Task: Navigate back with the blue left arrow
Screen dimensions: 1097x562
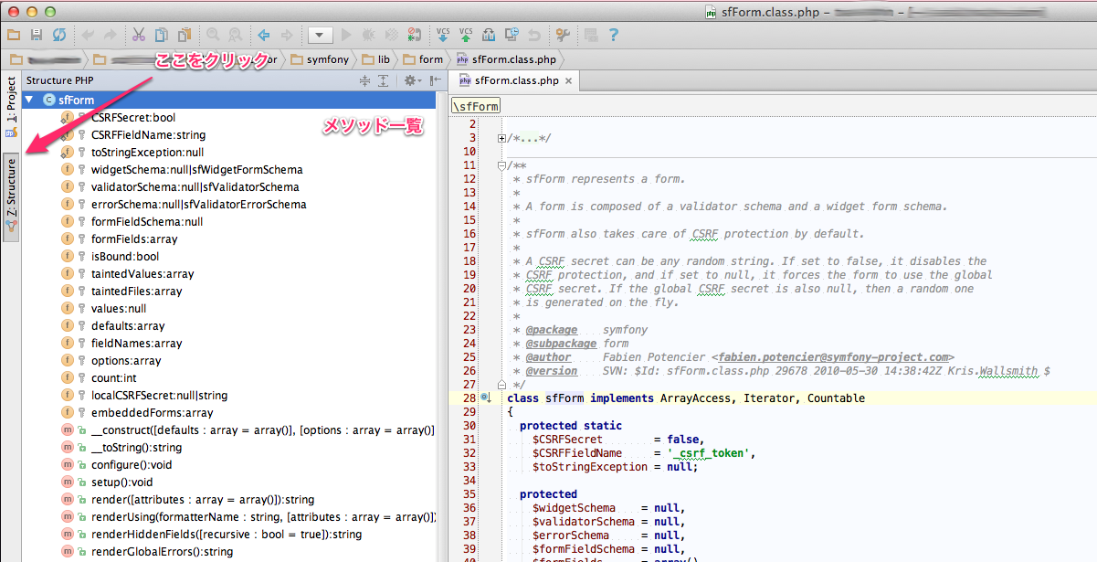Action: click(264, 36)
